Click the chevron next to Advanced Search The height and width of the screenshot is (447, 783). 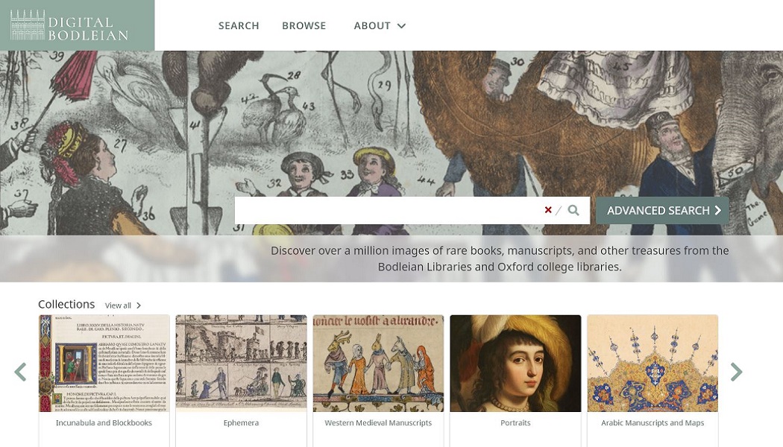(x=716, y=210)
